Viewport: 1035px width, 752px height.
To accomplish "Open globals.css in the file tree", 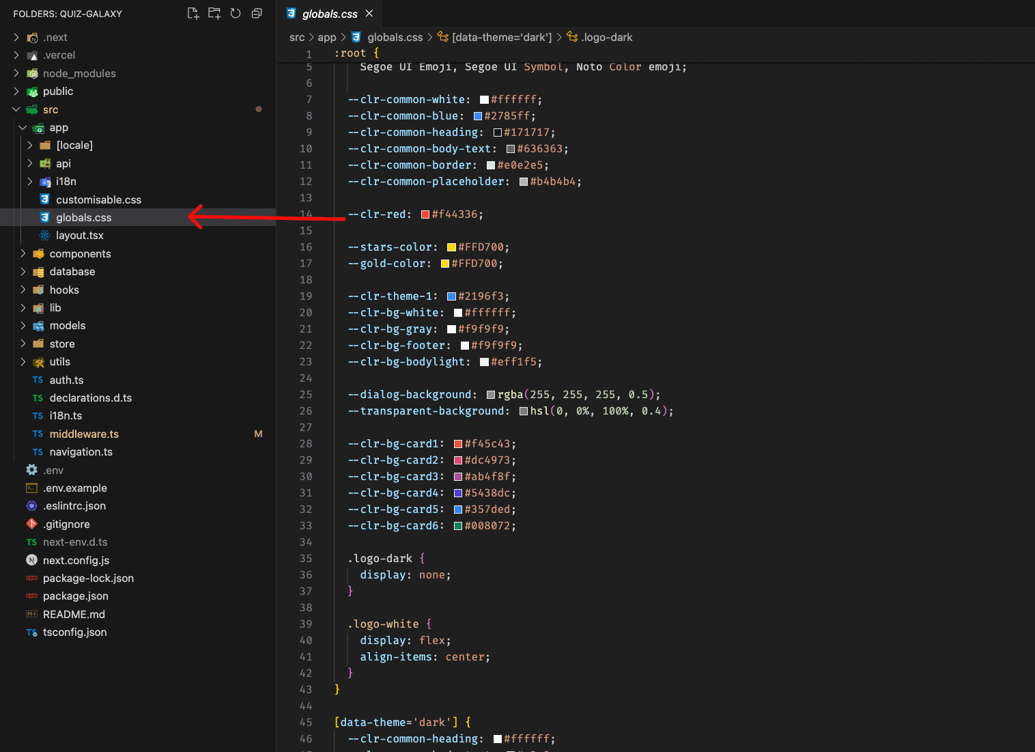I will 83,218.
